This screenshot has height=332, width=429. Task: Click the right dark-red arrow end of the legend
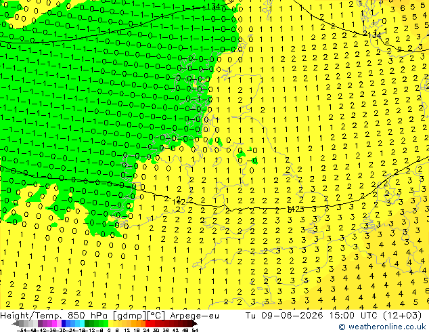coord(195,324)
